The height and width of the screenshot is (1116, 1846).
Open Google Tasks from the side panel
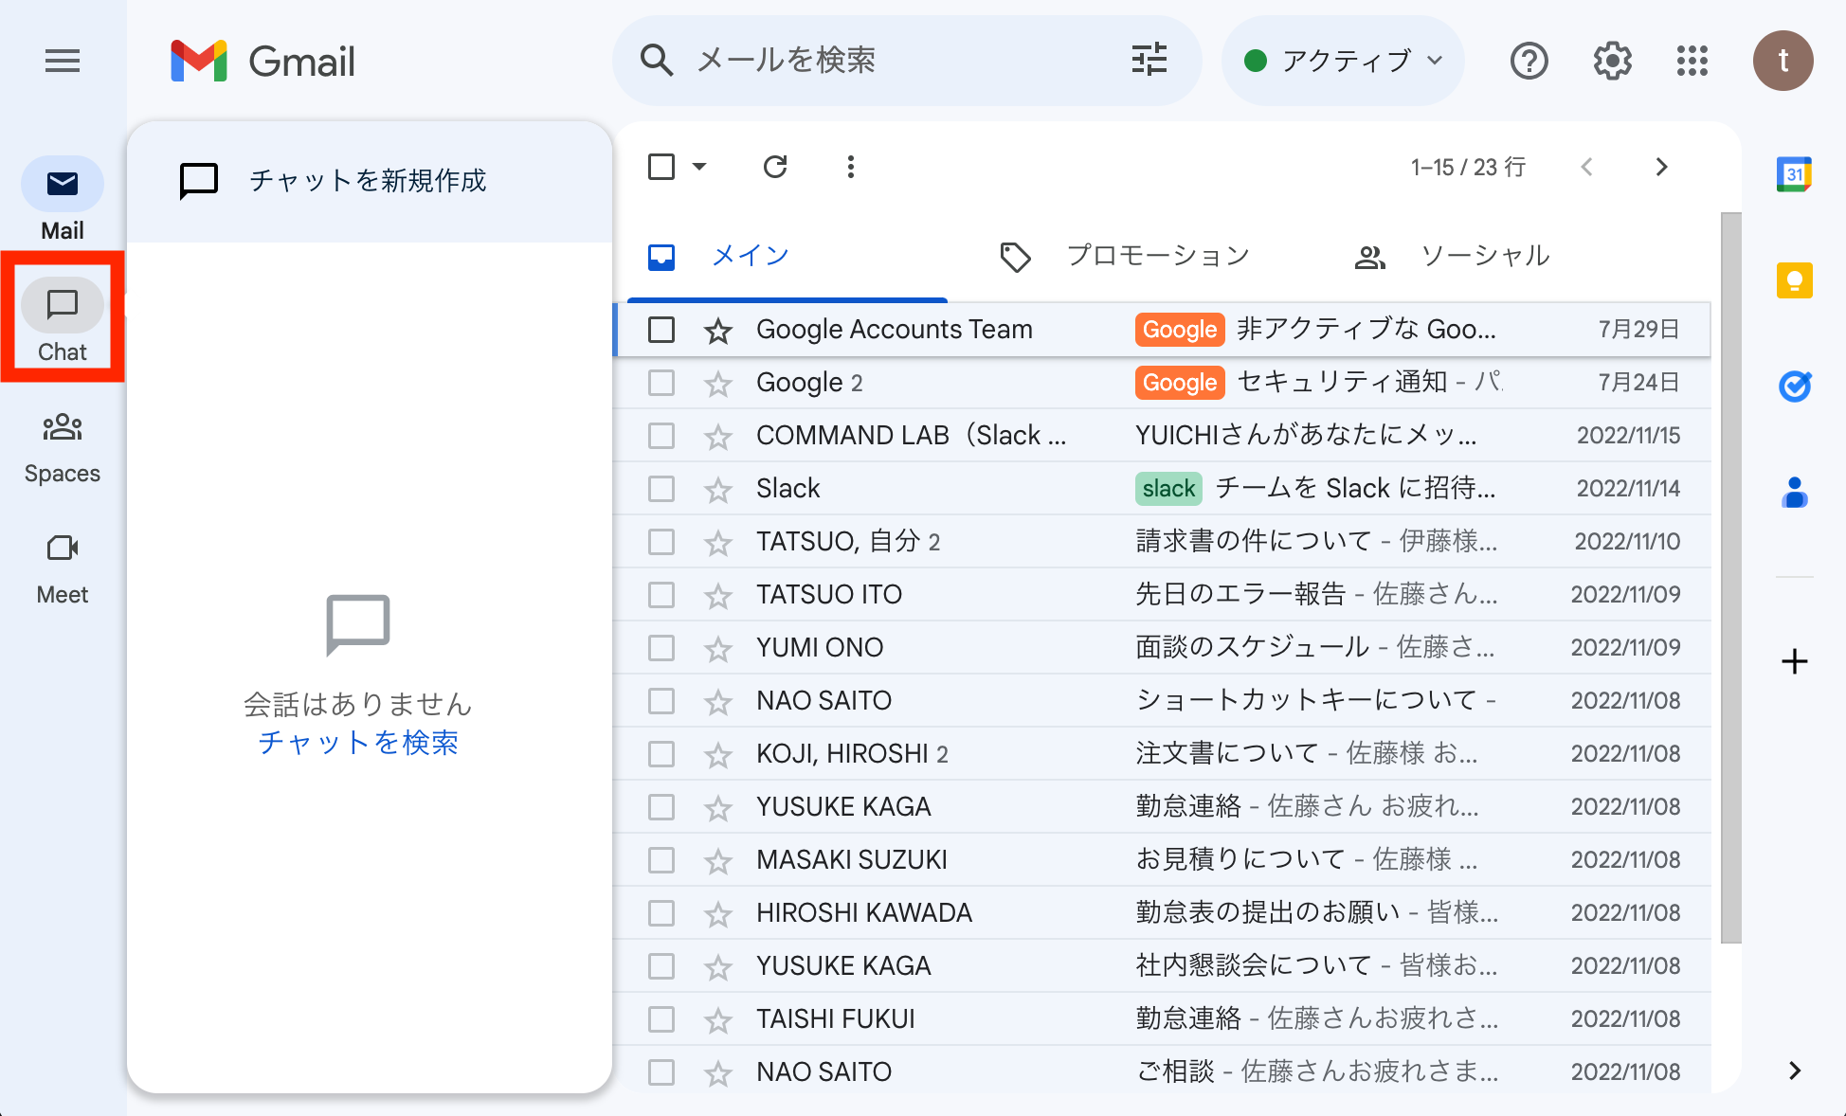pos(1794,387)
